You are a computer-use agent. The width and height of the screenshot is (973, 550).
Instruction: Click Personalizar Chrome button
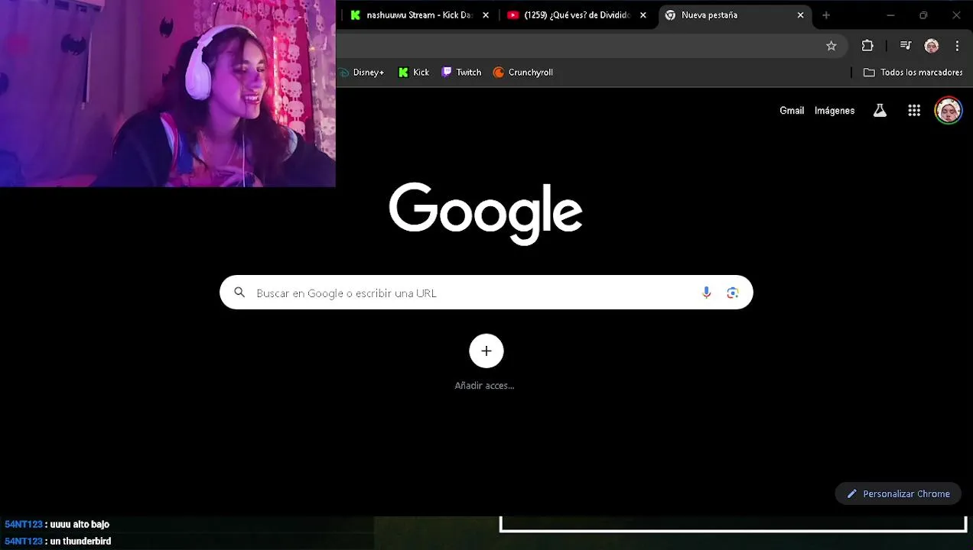[x=898, y=493]
